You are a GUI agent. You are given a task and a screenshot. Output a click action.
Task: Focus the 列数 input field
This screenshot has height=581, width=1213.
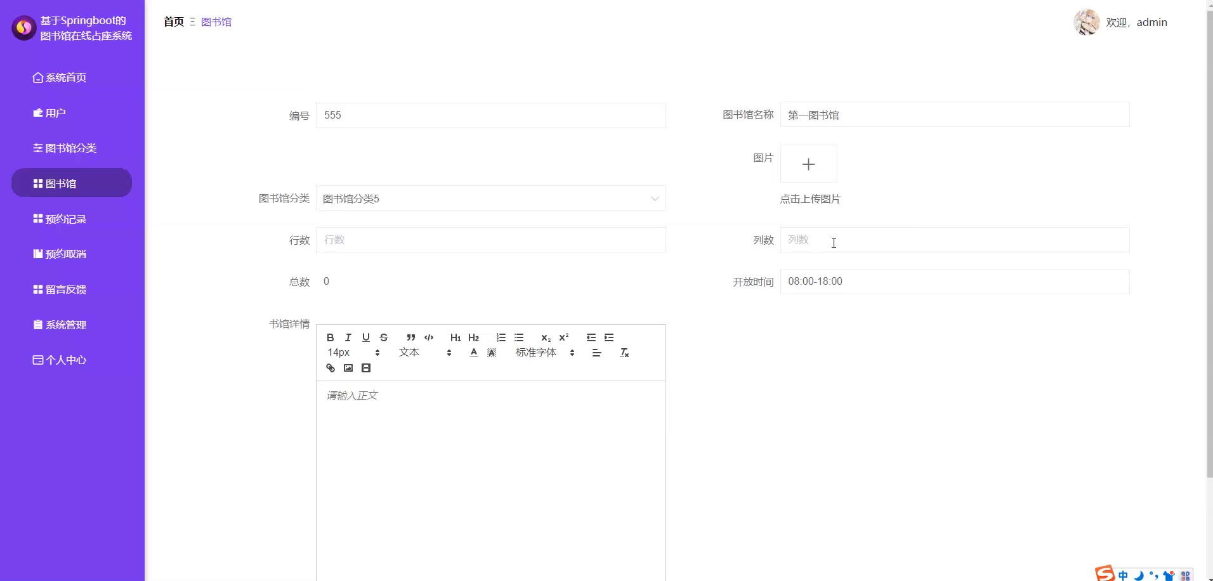pos(955,240)
